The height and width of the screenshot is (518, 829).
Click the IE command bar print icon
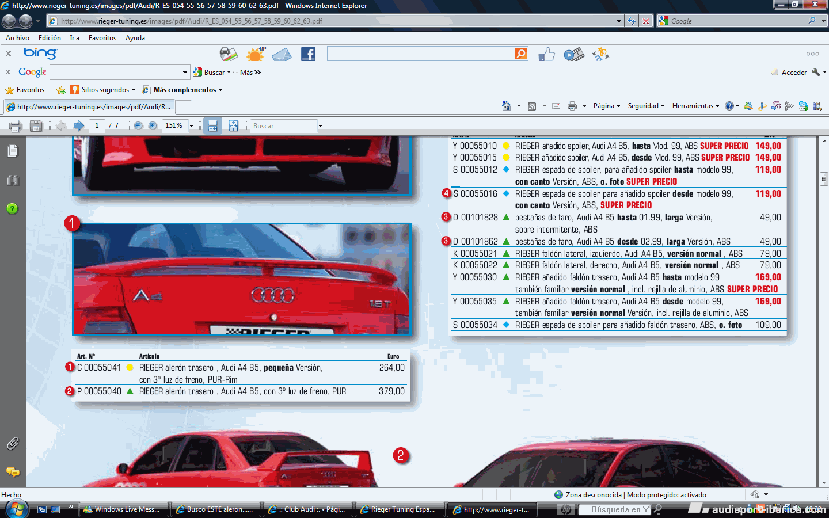coord(572,106)
